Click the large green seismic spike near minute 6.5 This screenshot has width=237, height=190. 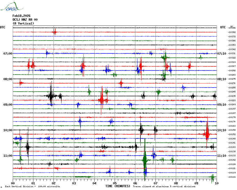(145, 160)
